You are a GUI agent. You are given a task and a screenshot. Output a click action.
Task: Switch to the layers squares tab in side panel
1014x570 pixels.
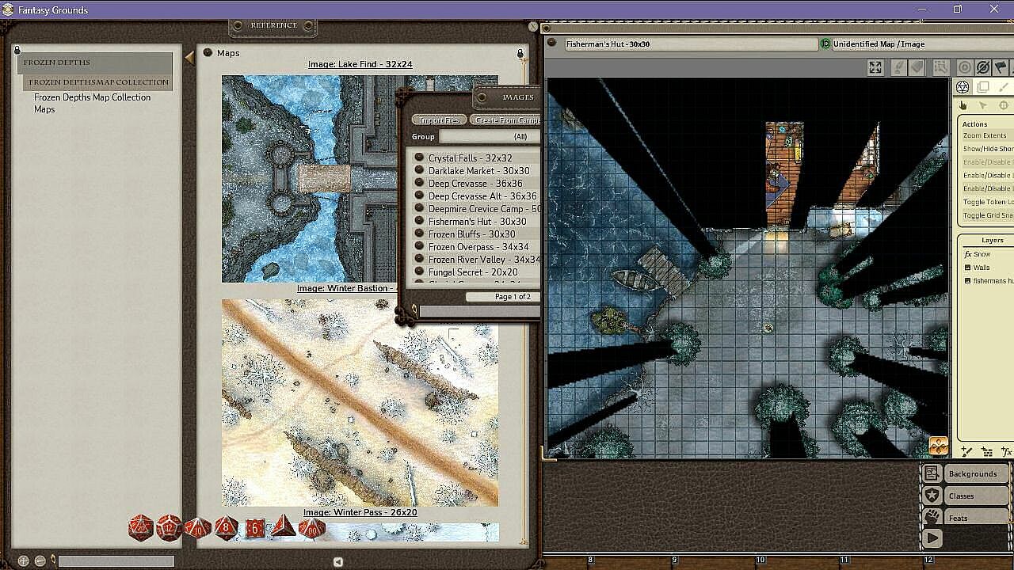983,87
